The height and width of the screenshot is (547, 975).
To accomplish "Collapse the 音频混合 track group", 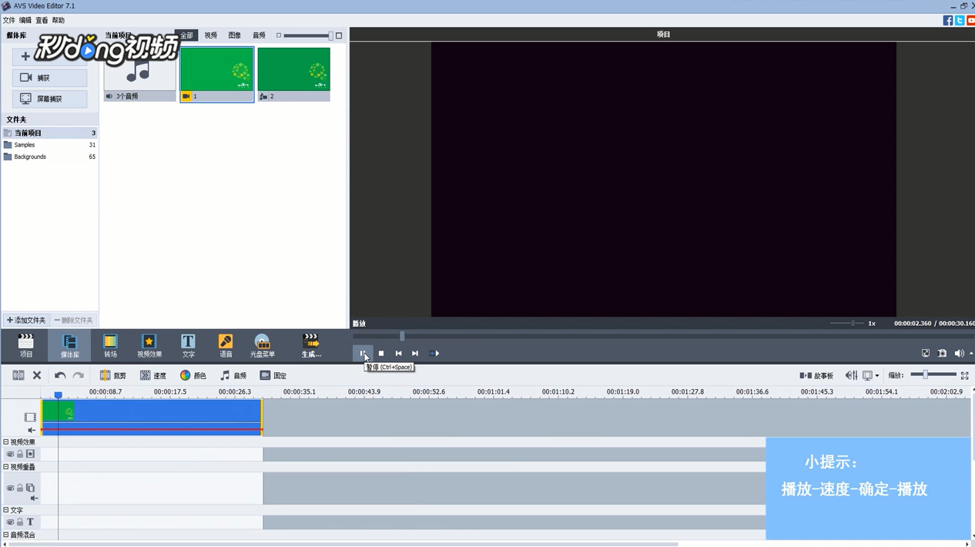I will [x=6, y=535].
